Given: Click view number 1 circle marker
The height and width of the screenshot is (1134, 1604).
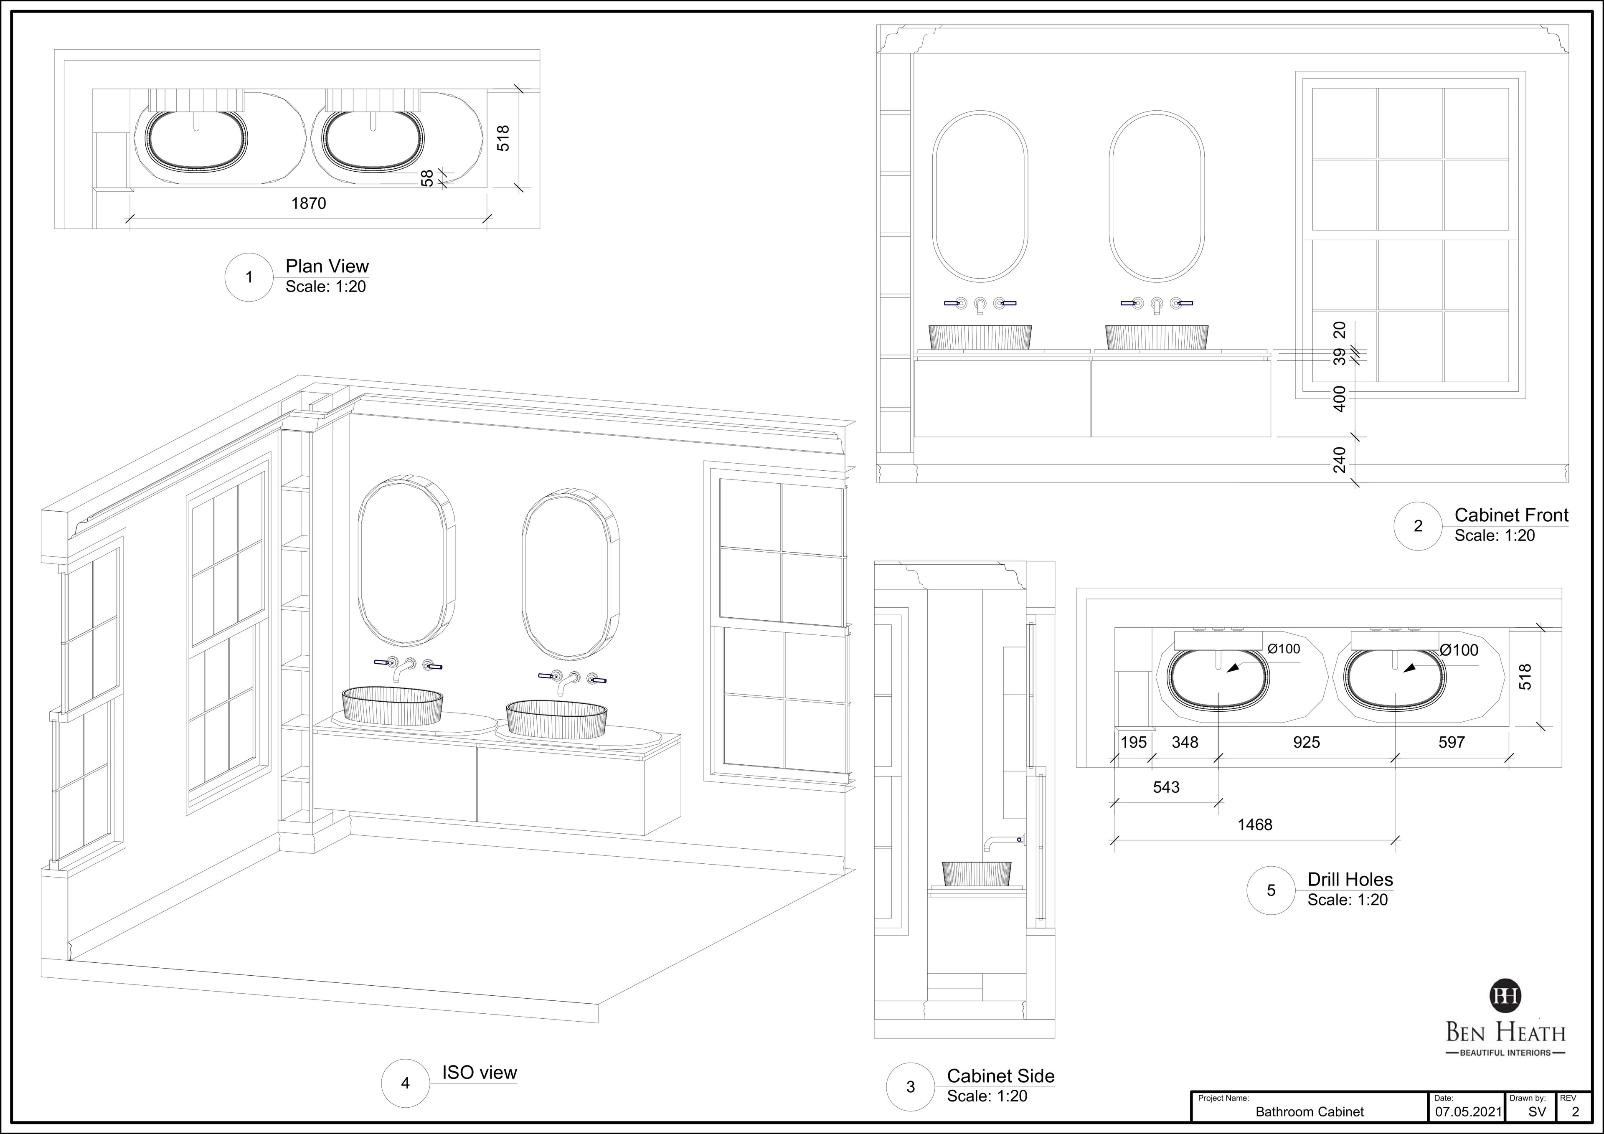Looking at the screenshot, I should 249,277.
